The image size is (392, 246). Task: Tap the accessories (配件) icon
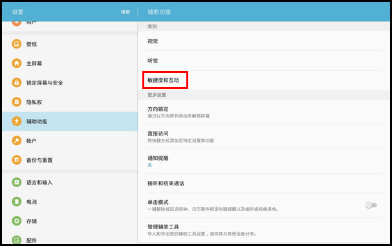pyautogui.click(x=17, y=240)
